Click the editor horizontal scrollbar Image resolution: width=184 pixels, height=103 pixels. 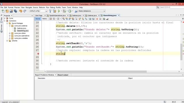click(96, 72)
